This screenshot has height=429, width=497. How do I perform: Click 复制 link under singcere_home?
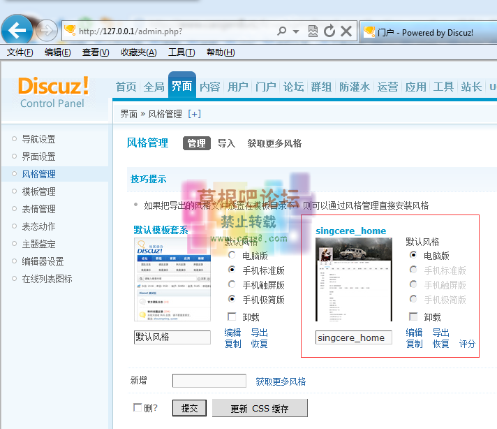click(x=414, y=344)
